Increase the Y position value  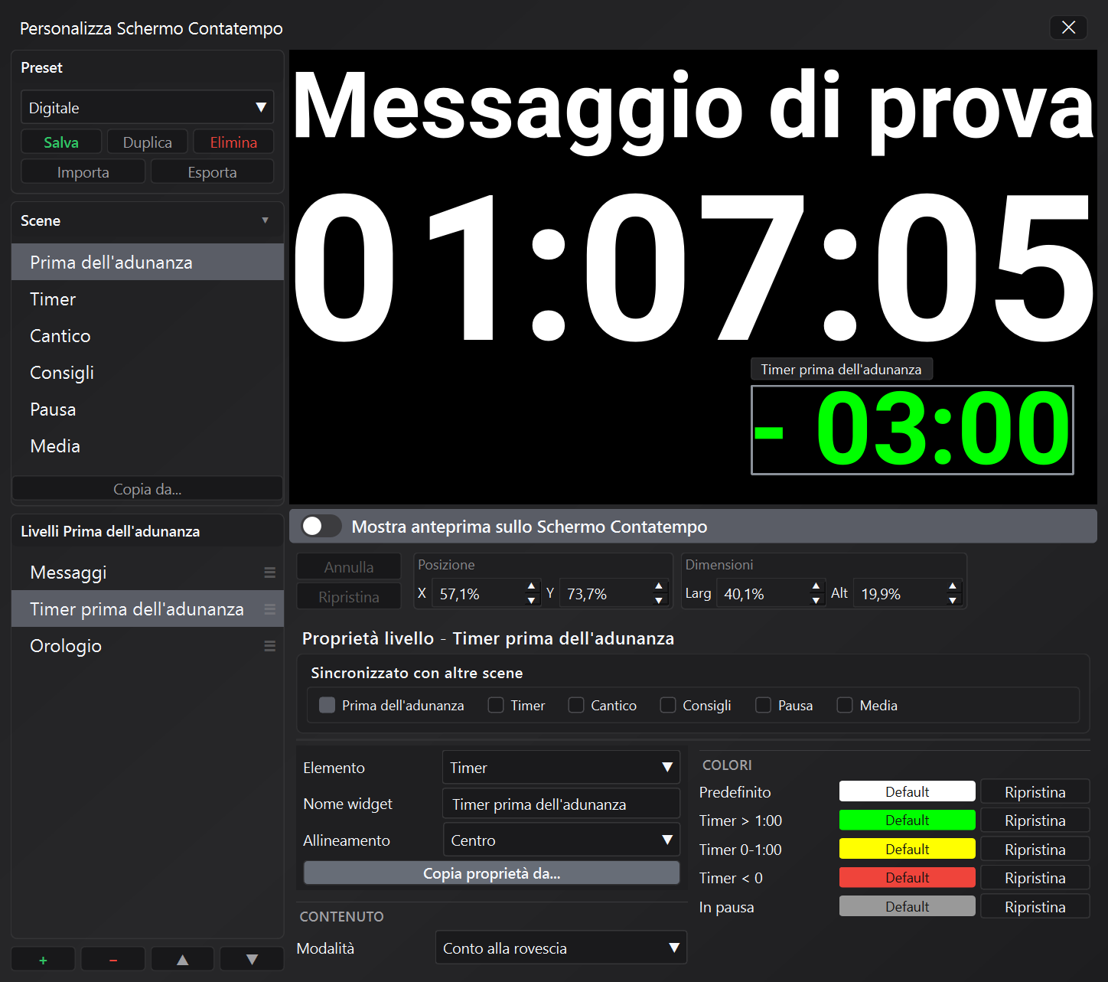[x=659, y=587]
